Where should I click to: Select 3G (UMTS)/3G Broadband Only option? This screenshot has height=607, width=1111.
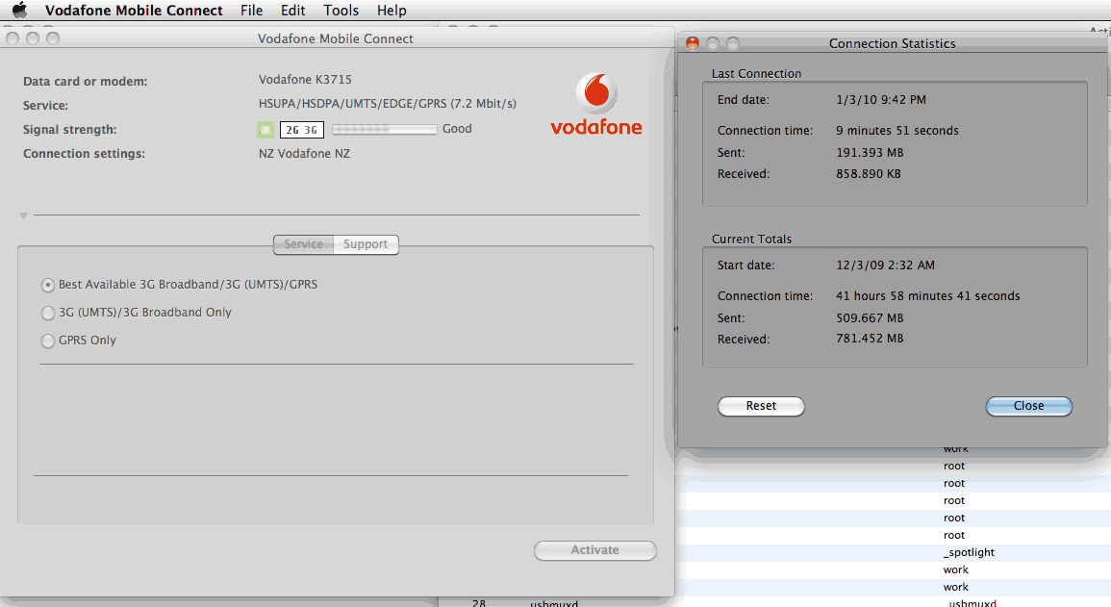pyautogui.click(x=137, y=313)
